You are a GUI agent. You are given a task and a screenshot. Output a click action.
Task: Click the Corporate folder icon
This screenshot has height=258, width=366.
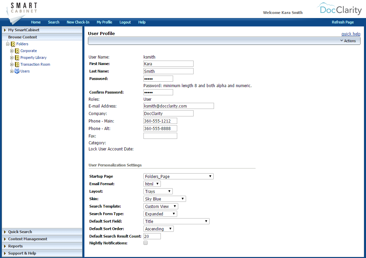coord(17,51)
